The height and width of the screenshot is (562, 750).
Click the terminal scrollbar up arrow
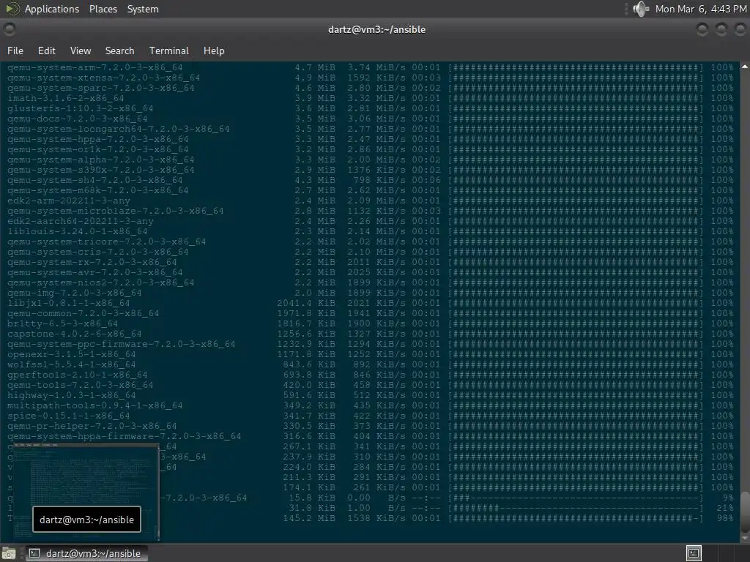click(745, 67)
